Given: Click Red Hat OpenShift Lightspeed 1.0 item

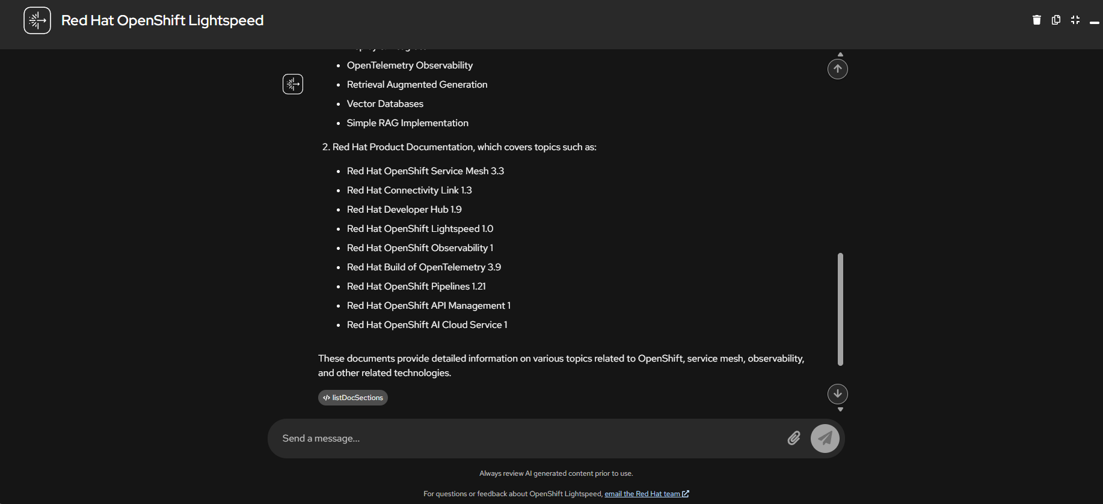Looking at the screenshot, I should tap(420, 229).
